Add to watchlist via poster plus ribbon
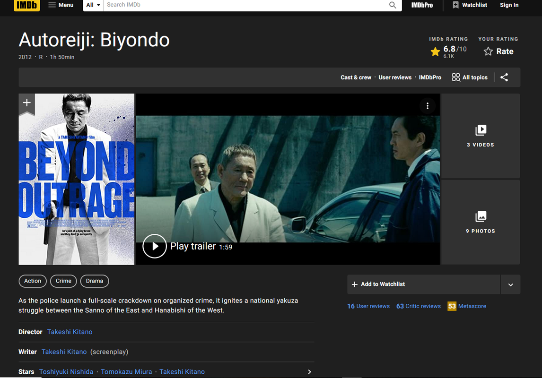 [26, 103]
